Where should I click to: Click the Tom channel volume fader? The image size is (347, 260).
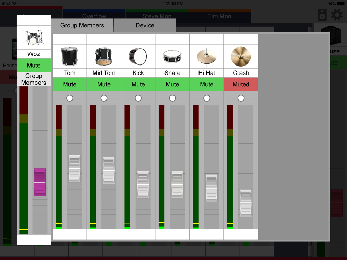pyautogui.click(x=74, y=169)
